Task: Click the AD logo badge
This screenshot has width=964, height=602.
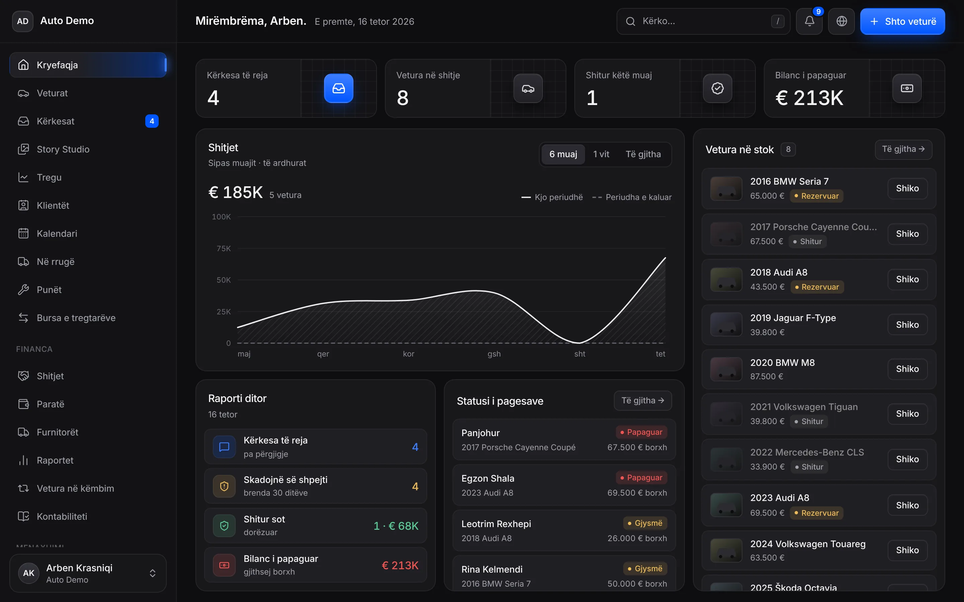Action: (23, 21)
